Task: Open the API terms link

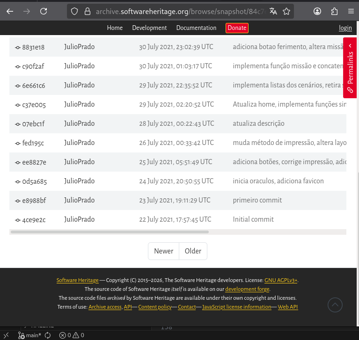Action: point(128,307)
